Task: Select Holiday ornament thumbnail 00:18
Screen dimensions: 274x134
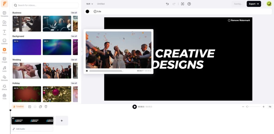Action: pos(57,94)
